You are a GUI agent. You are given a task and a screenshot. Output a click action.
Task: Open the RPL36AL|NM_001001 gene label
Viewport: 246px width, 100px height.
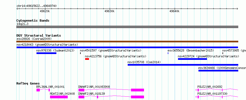50,87
